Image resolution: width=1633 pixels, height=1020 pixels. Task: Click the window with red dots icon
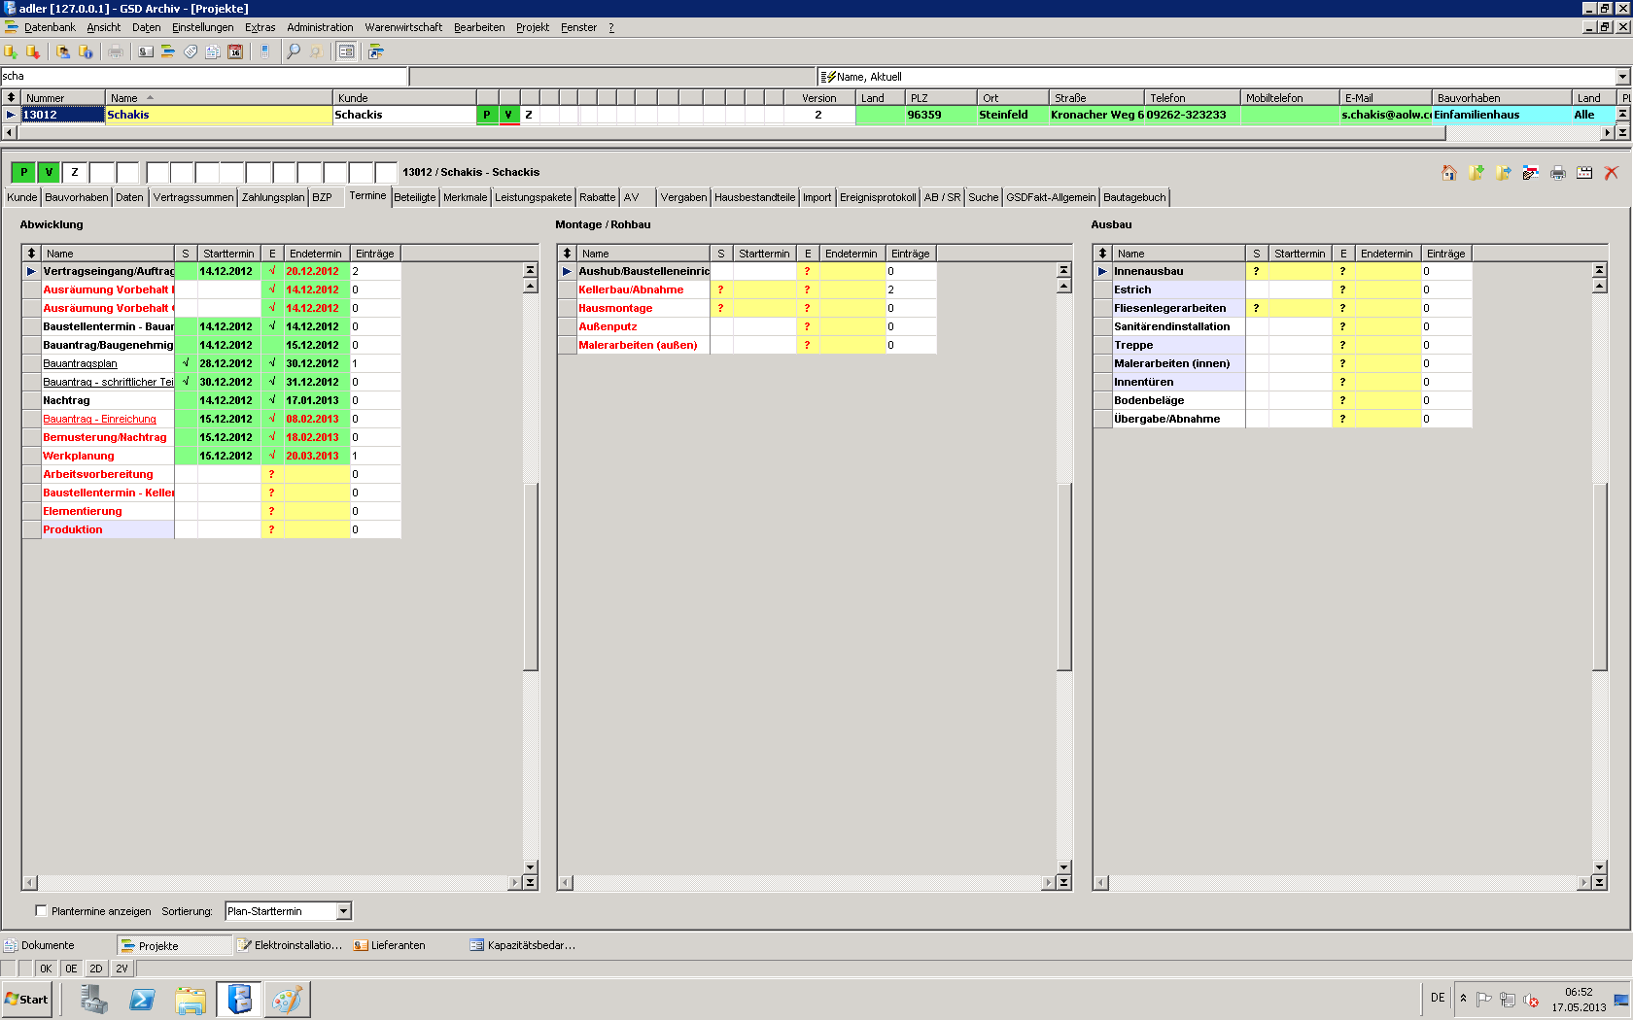click(x=1584, y=172)
